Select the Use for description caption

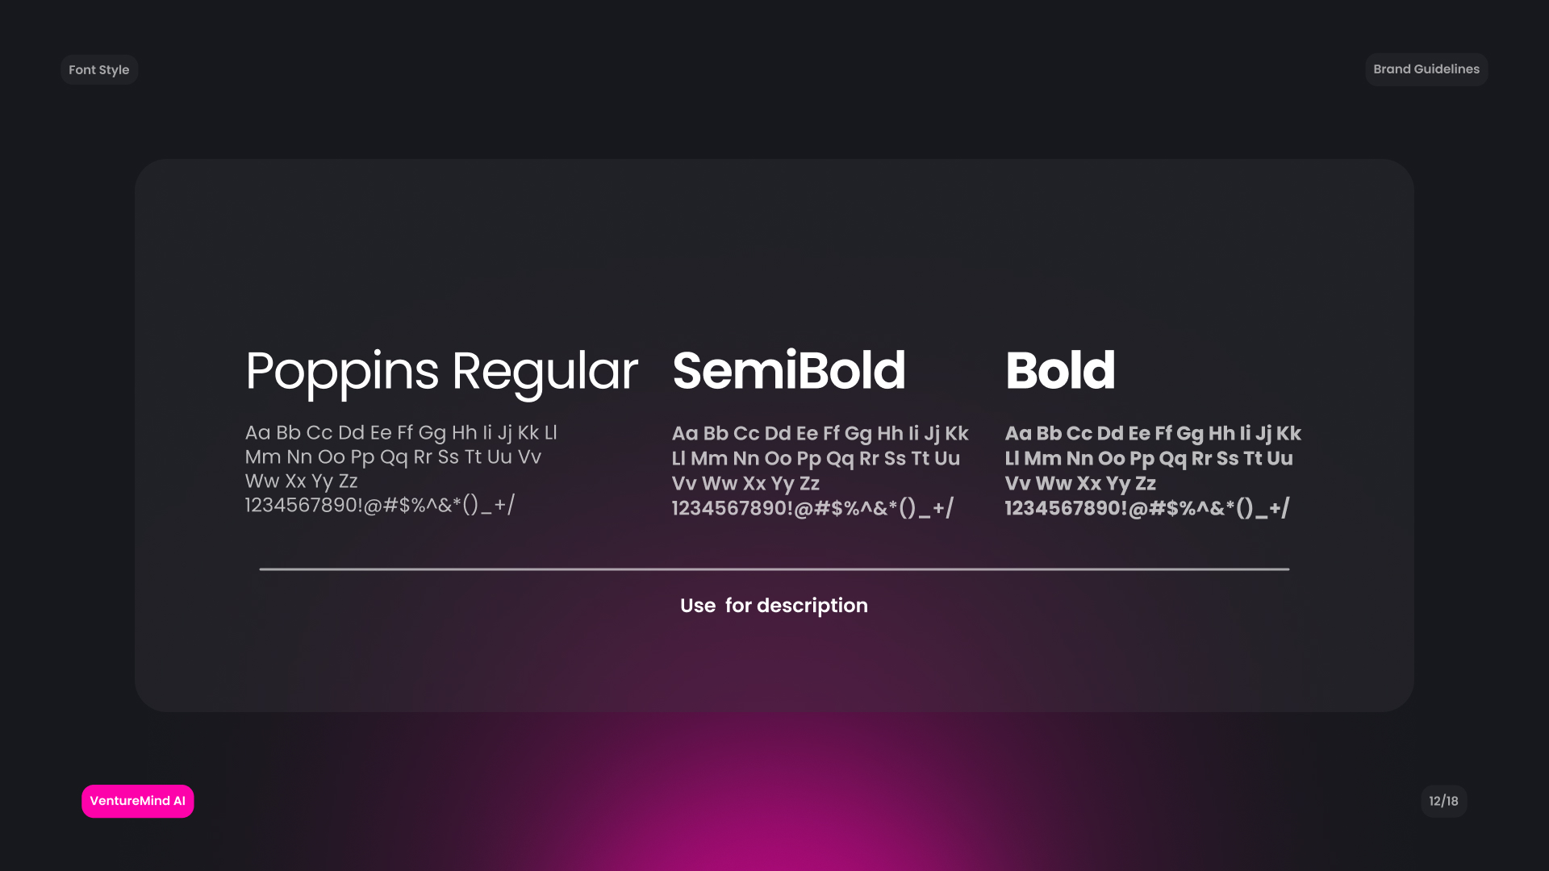point(774,606)
